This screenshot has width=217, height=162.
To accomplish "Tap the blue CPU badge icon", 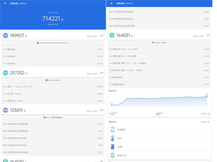I will pos(5,36).
